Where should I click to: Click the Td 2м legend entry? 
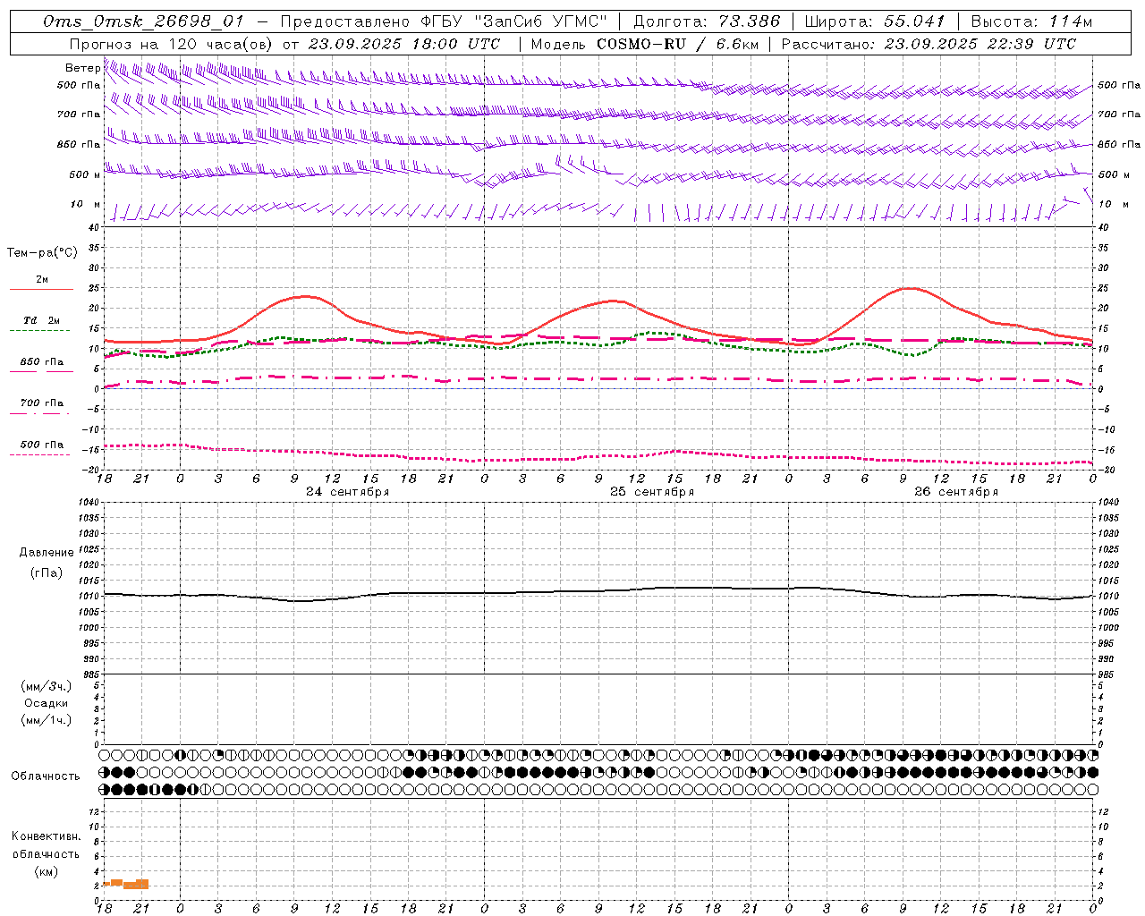coord(42,320)
